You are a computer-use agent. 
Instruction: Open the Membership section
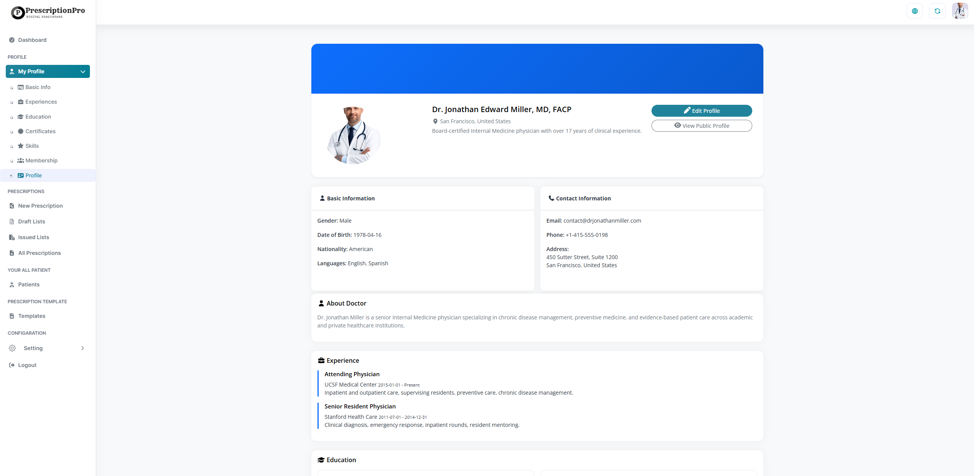coord(42,160)
